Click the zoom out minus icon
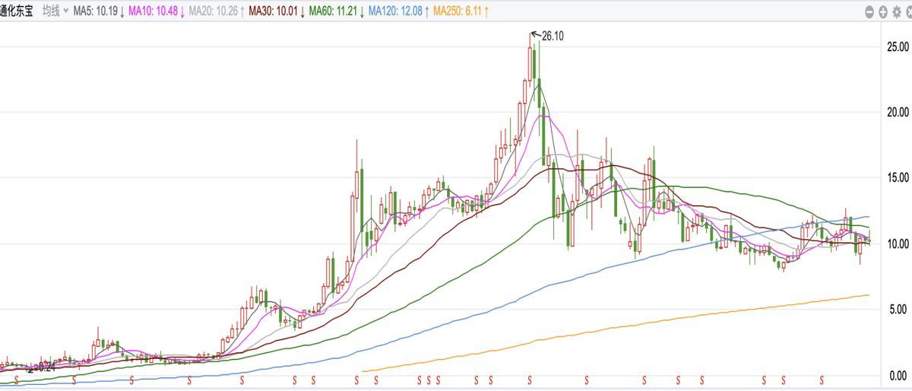This screenshot has height=391, width=912. [x=871, y=11]
